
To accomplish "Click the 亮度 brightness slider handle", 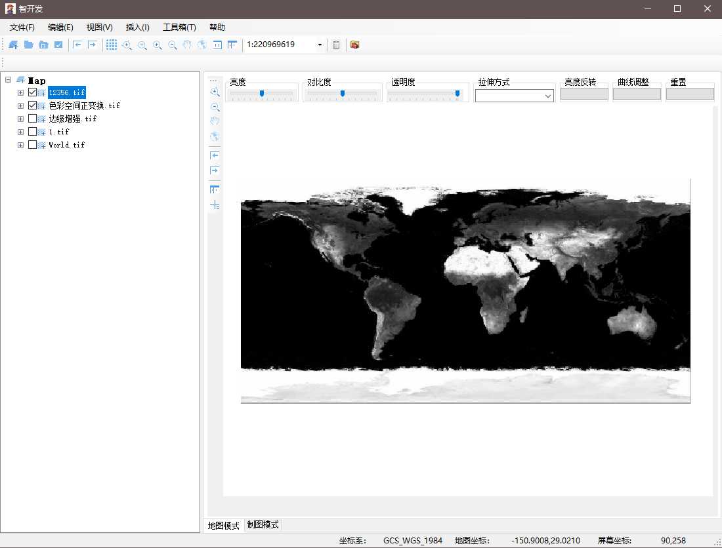I will tap(261, 93).
